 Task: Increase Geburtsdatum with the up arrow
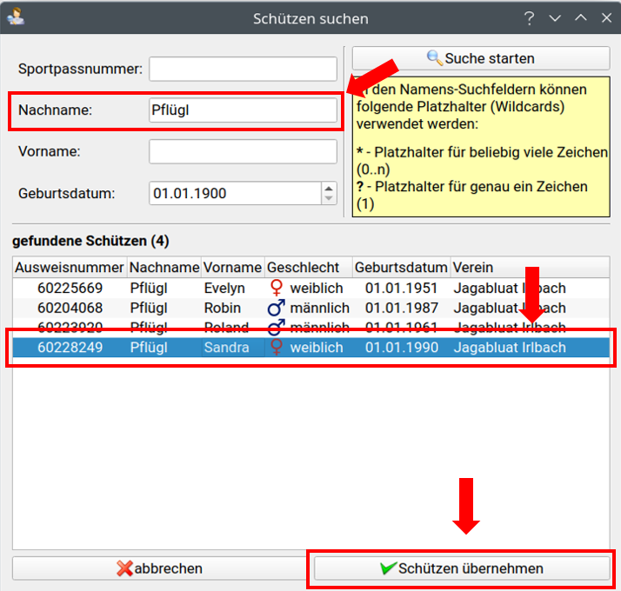click(x=328, y=188)
